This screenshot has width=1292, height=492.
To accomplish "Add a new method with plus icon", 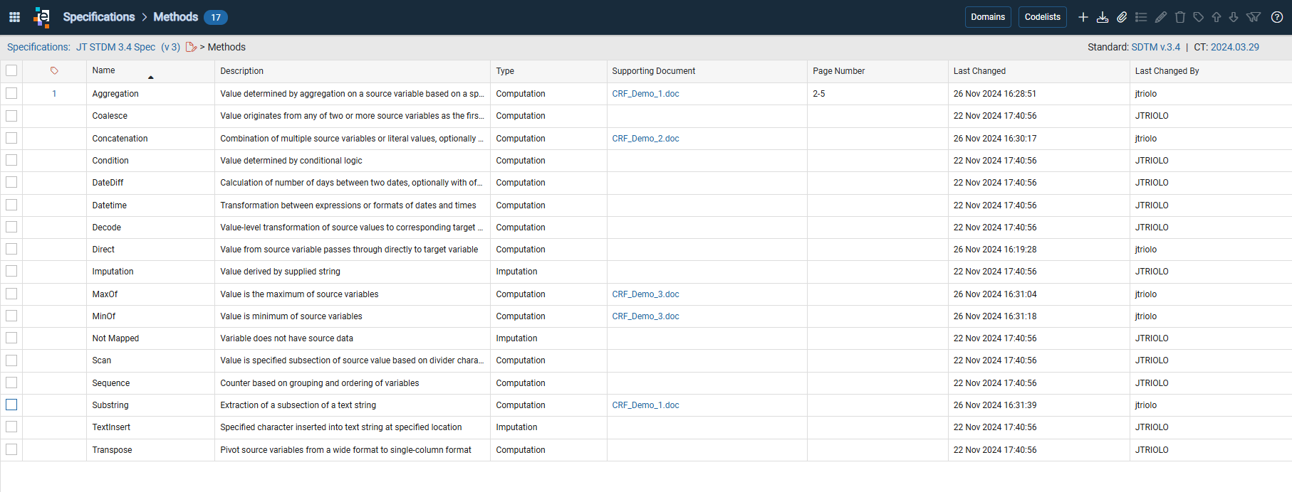I will point(1083,17).
